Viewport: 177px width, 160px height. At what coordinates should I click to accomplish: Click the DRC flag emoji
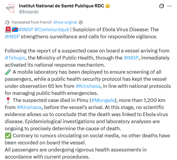coord(15,30)
